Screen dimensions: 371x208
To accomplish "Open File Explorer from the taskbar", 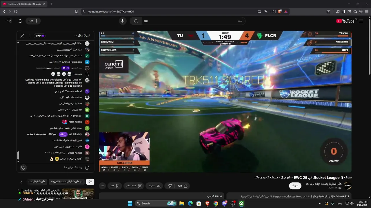I will (x=182, y=203).
